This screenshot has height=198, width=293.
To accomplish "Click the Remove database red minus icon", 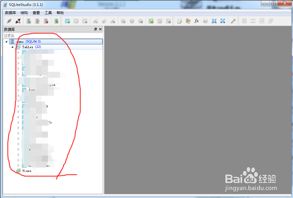I will click(x=46, y=21).
